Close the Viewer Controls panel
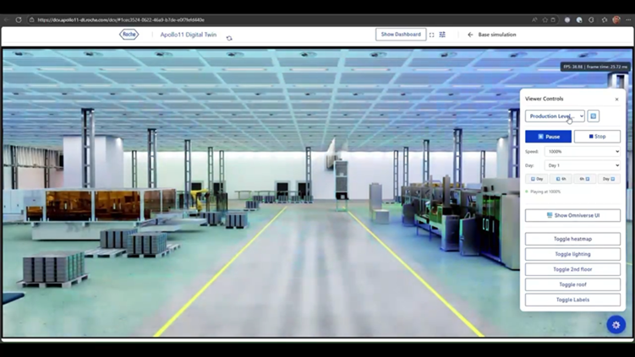This screenshot has width=635, height=357. pyautogui.click(x=616, y=100)
